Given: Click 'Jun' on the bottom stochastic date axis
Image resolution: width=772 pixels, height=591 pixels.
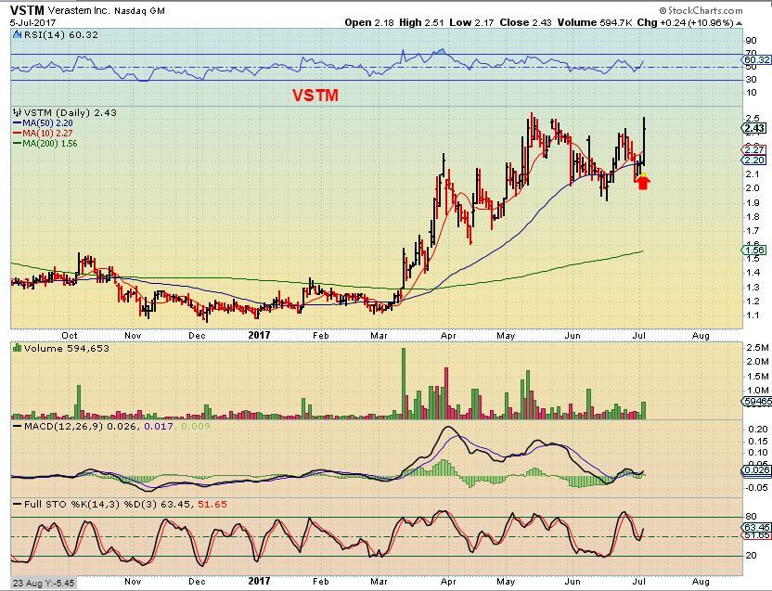Looking at the screenshot, I should coord(573,581).
